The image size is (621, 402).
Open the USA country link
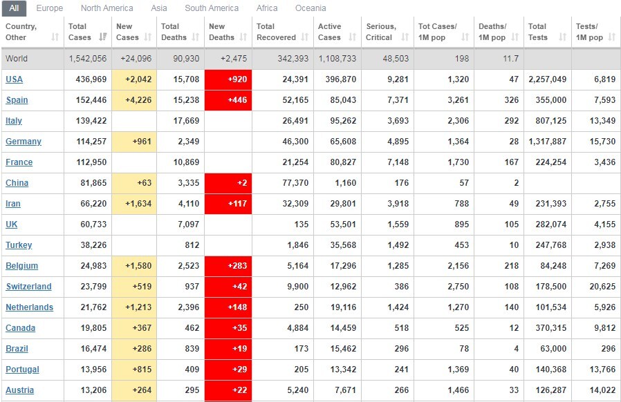[14, 79]
